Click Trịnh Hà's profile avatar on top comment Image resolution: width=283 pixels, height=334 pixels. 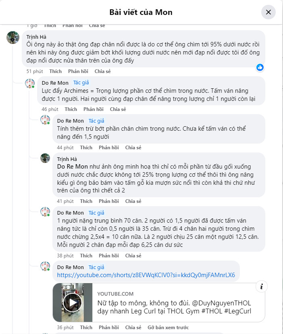click(13, 37)
